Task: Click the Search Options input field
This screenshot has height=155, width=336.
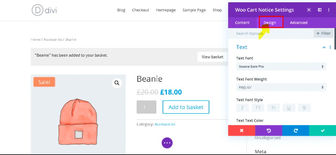Action: (x=271, y=33)
